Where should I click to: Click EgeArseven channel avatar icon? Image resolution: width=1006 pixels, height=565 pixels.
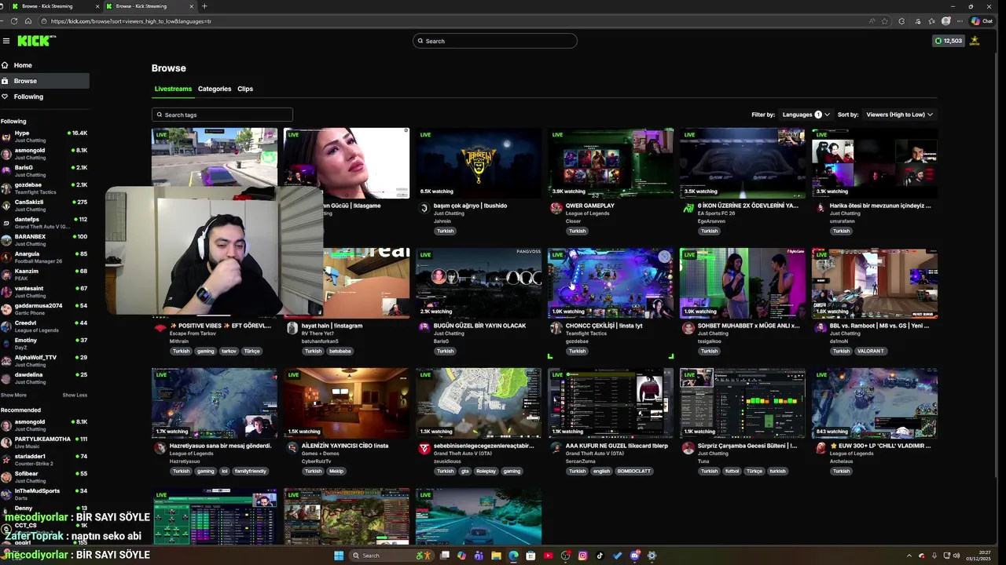(688, 208)
